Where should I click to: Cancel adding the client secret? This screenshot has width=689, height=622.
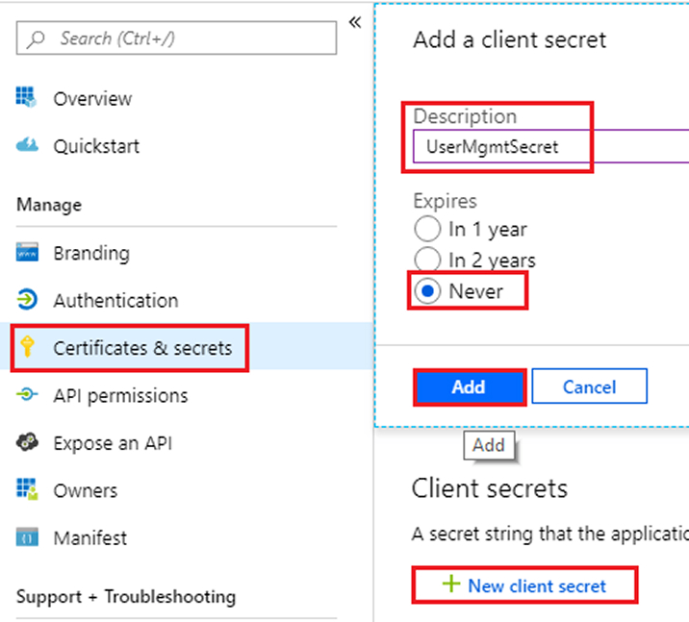tap(589, 386)
